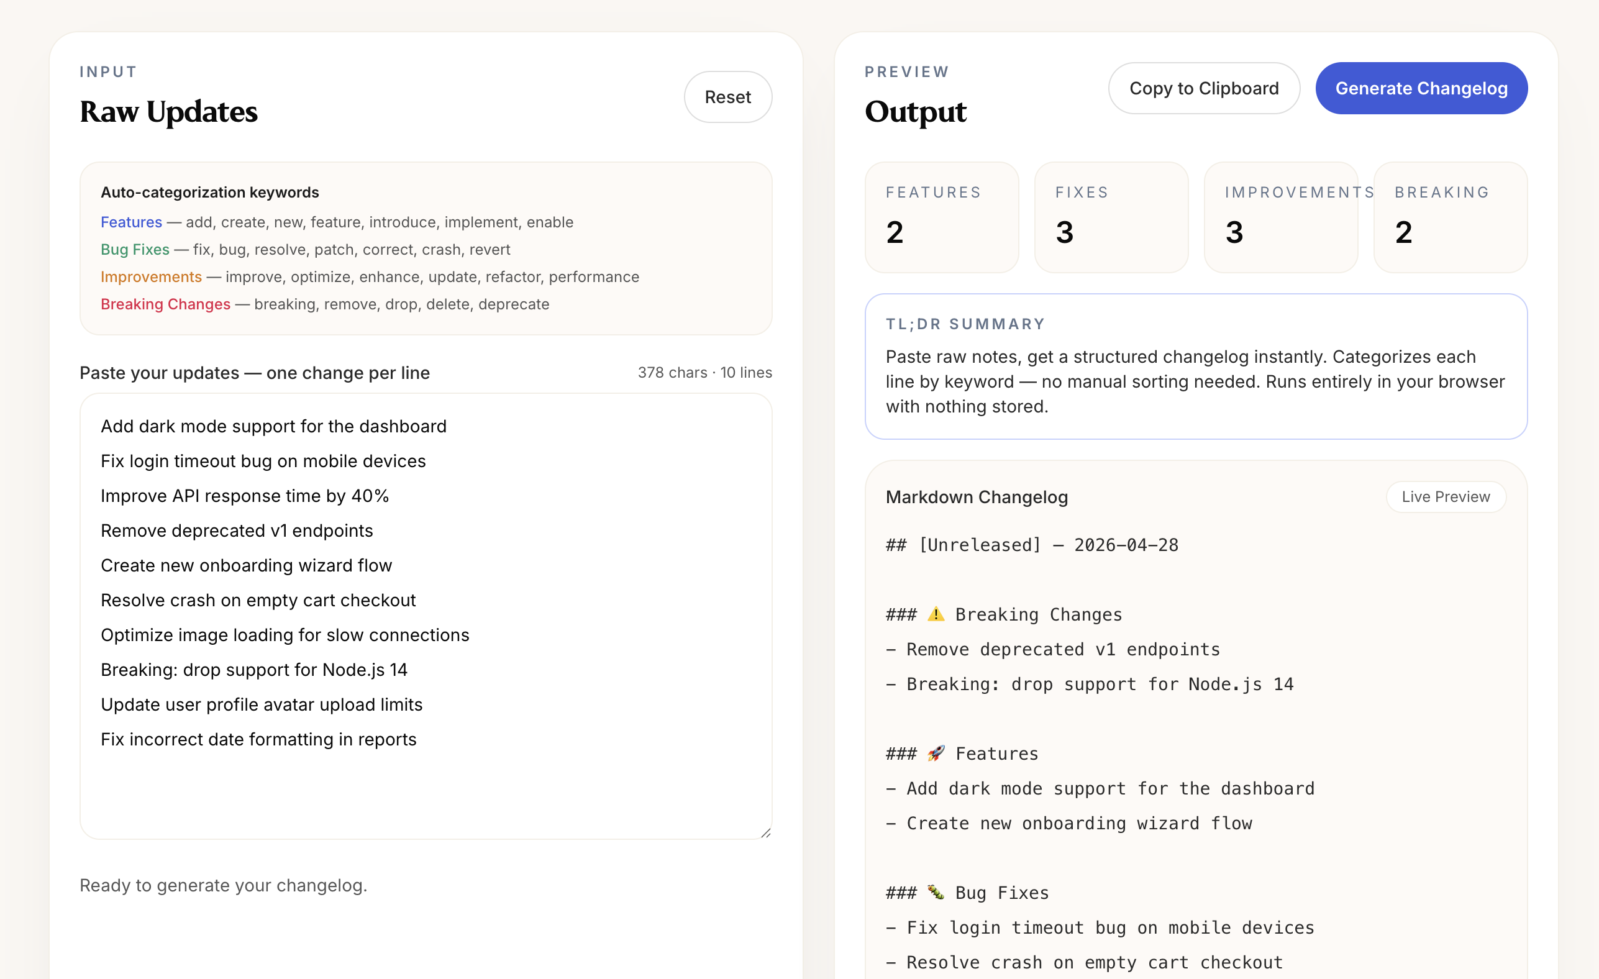This screenshot has width=1599, height=979.
Task: Click the green Bug Fixes keyword label
Action: 135,250
